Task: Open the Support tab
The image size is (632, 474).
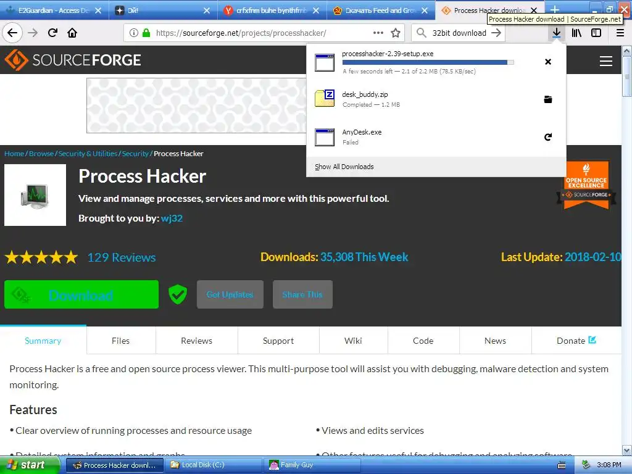Action: point(278,341)
